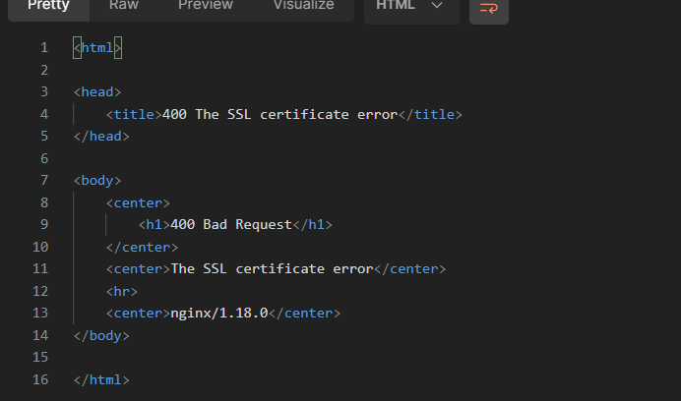The height and width of the screenshot is (401, 681).
Task: Click the closing body tag on line 14
Action: click(x=101, y=335)
